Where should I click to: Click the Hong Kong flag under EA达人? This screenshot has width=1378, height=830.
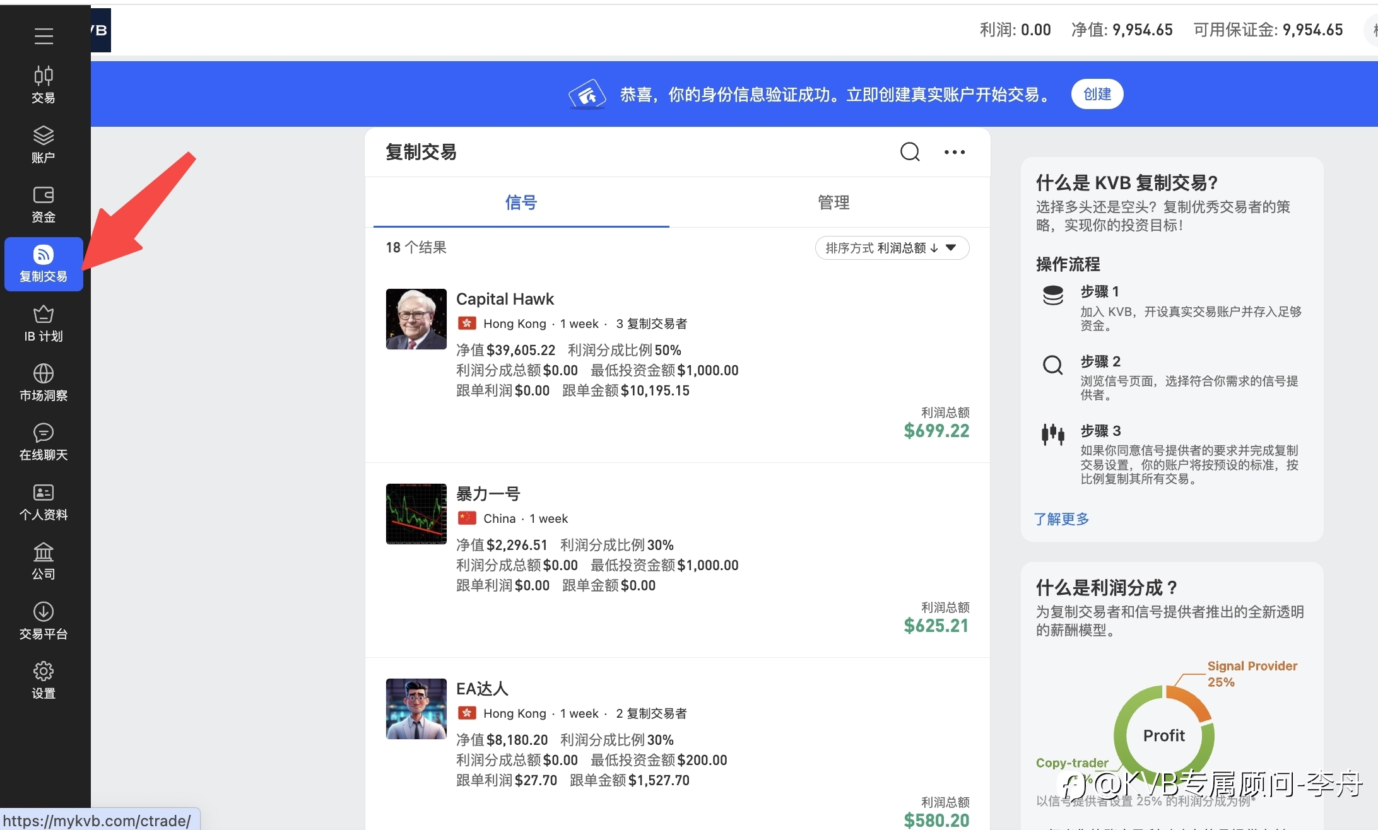point(467,713)
